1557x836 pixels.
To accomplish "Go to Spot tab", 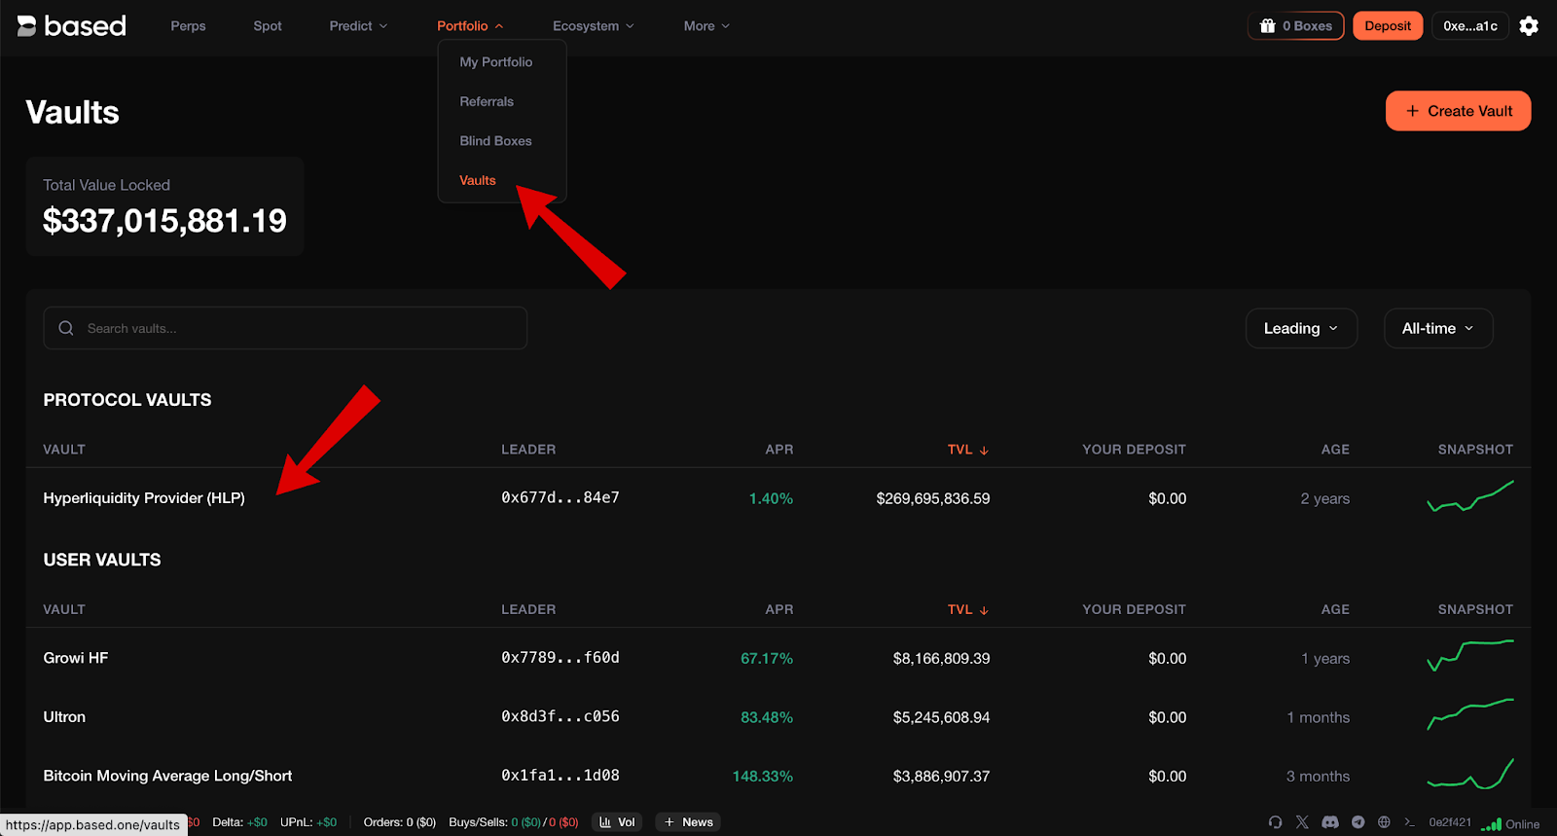I will click(268, 26).
